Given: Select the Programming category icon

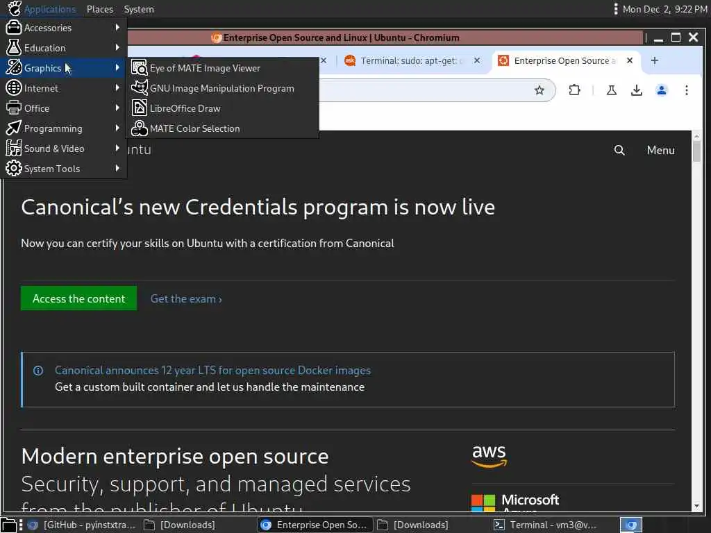Looking at the screenshot, I should (x=14, y=128).
